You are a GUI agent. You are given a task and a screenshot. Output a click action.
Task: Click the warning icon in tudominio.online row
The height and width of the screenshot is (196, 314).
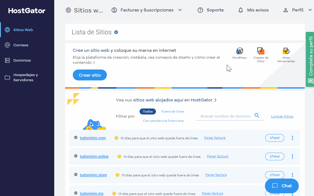pos(119,156)
